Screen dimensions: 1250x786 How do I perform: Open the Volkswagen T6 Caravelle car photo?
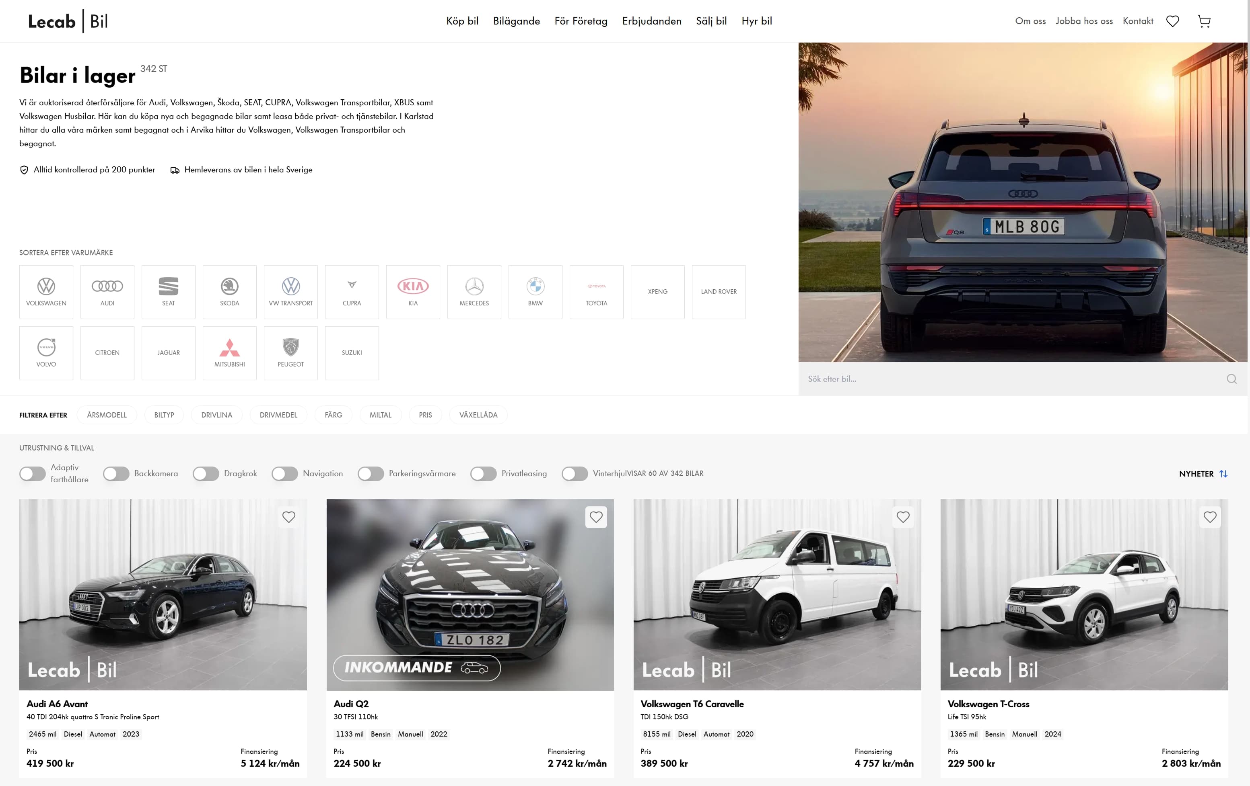point(777,595)
